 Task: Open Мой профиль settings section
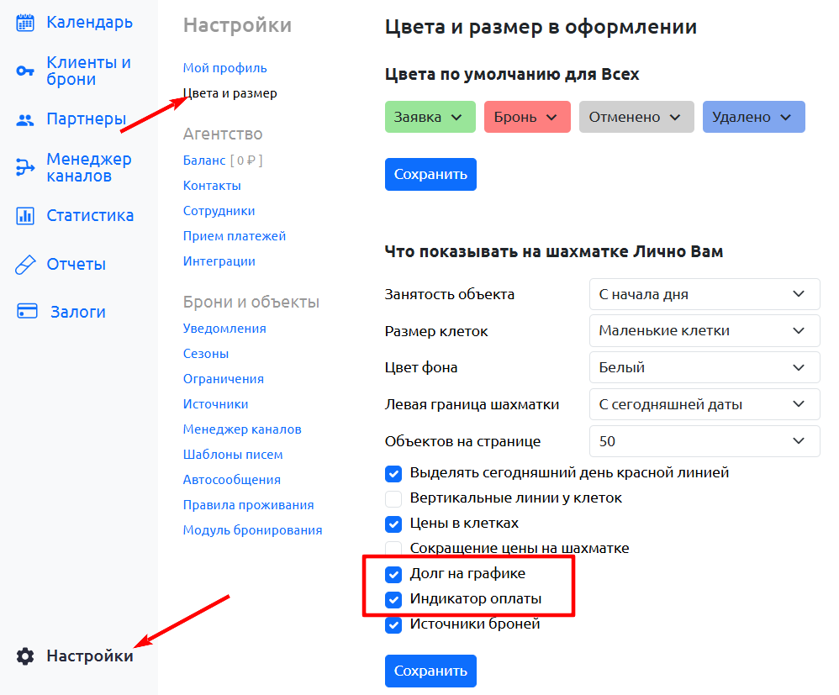[x=224, y=68]
